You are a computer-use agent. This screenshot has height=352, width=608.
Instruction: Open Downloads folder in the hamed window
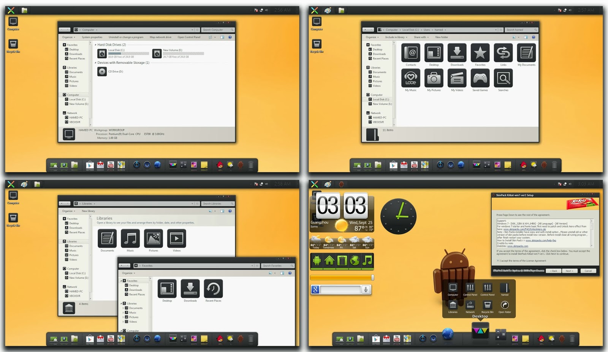coord(457,53)
